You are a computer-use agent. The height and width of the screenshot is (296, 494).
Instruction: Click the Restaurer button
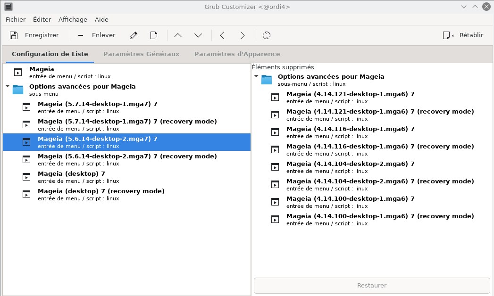click(x=372, y=285)
